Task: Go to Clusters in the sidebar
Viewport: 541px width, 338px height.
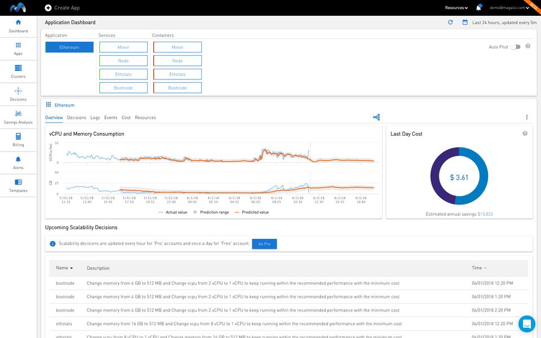Action: point(18,72)
